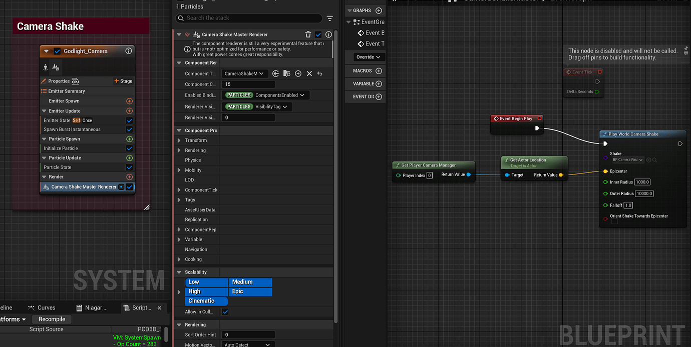Select the Epic scalability level

pyautogui.click(x=250, y=291)
